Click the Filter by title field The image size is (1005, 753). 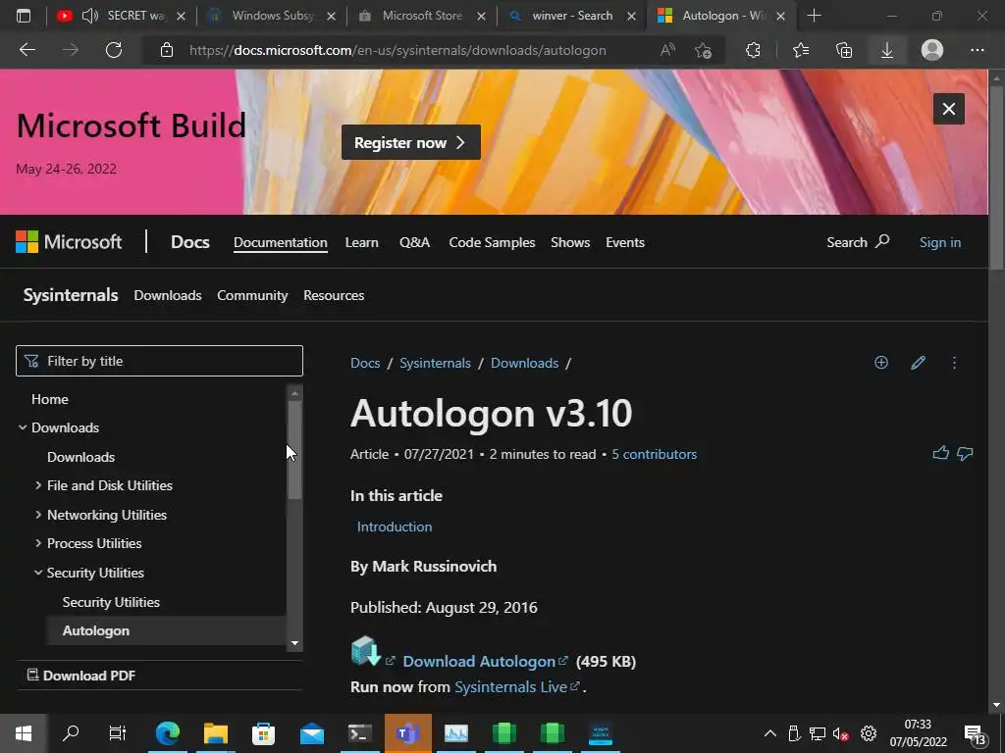coord(159,361)
